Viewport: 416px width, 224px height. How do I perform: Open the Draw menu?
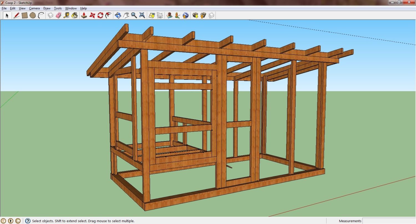47,8
